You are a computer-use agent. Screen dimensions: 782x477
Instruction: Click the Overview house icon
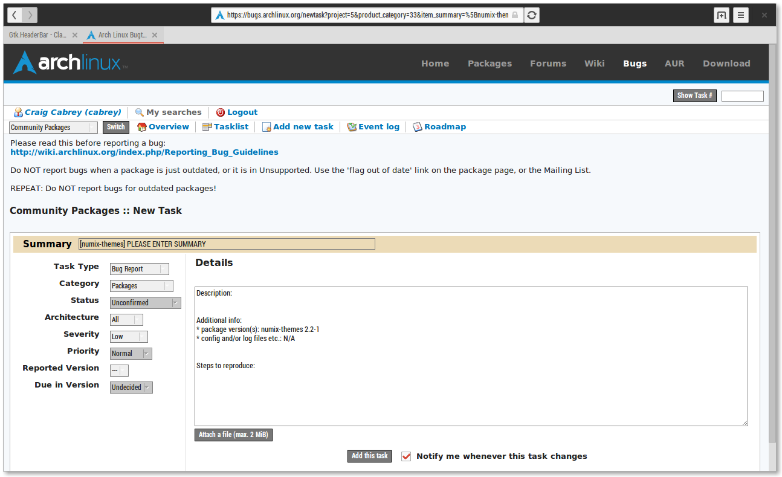click(142, 127)
